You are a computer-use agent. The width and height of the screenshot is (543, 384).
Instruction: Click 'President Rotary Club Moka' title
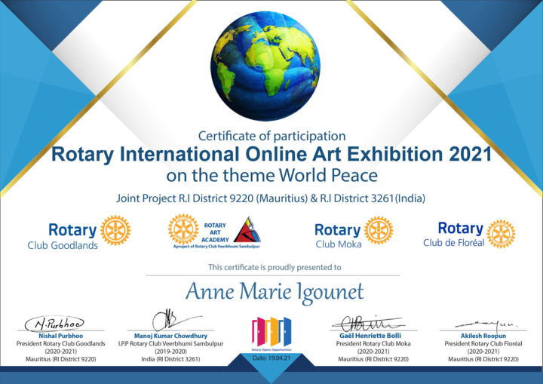(373, 344)
